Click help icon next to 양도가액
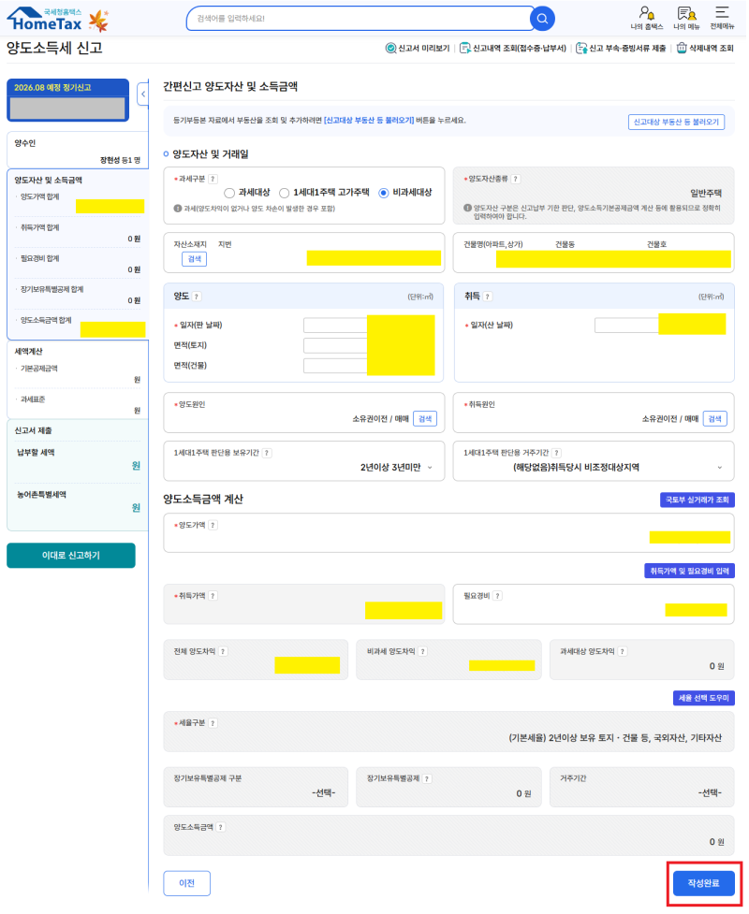749x914 pixels. [213, 526]
